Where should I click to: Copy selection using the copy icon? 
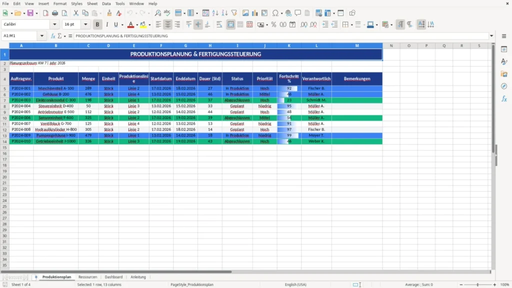(x=85, y=13)
